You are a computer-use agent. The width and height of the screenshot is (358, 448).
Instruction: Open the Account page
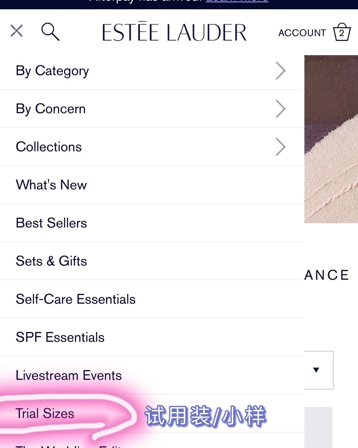point(302,33)
